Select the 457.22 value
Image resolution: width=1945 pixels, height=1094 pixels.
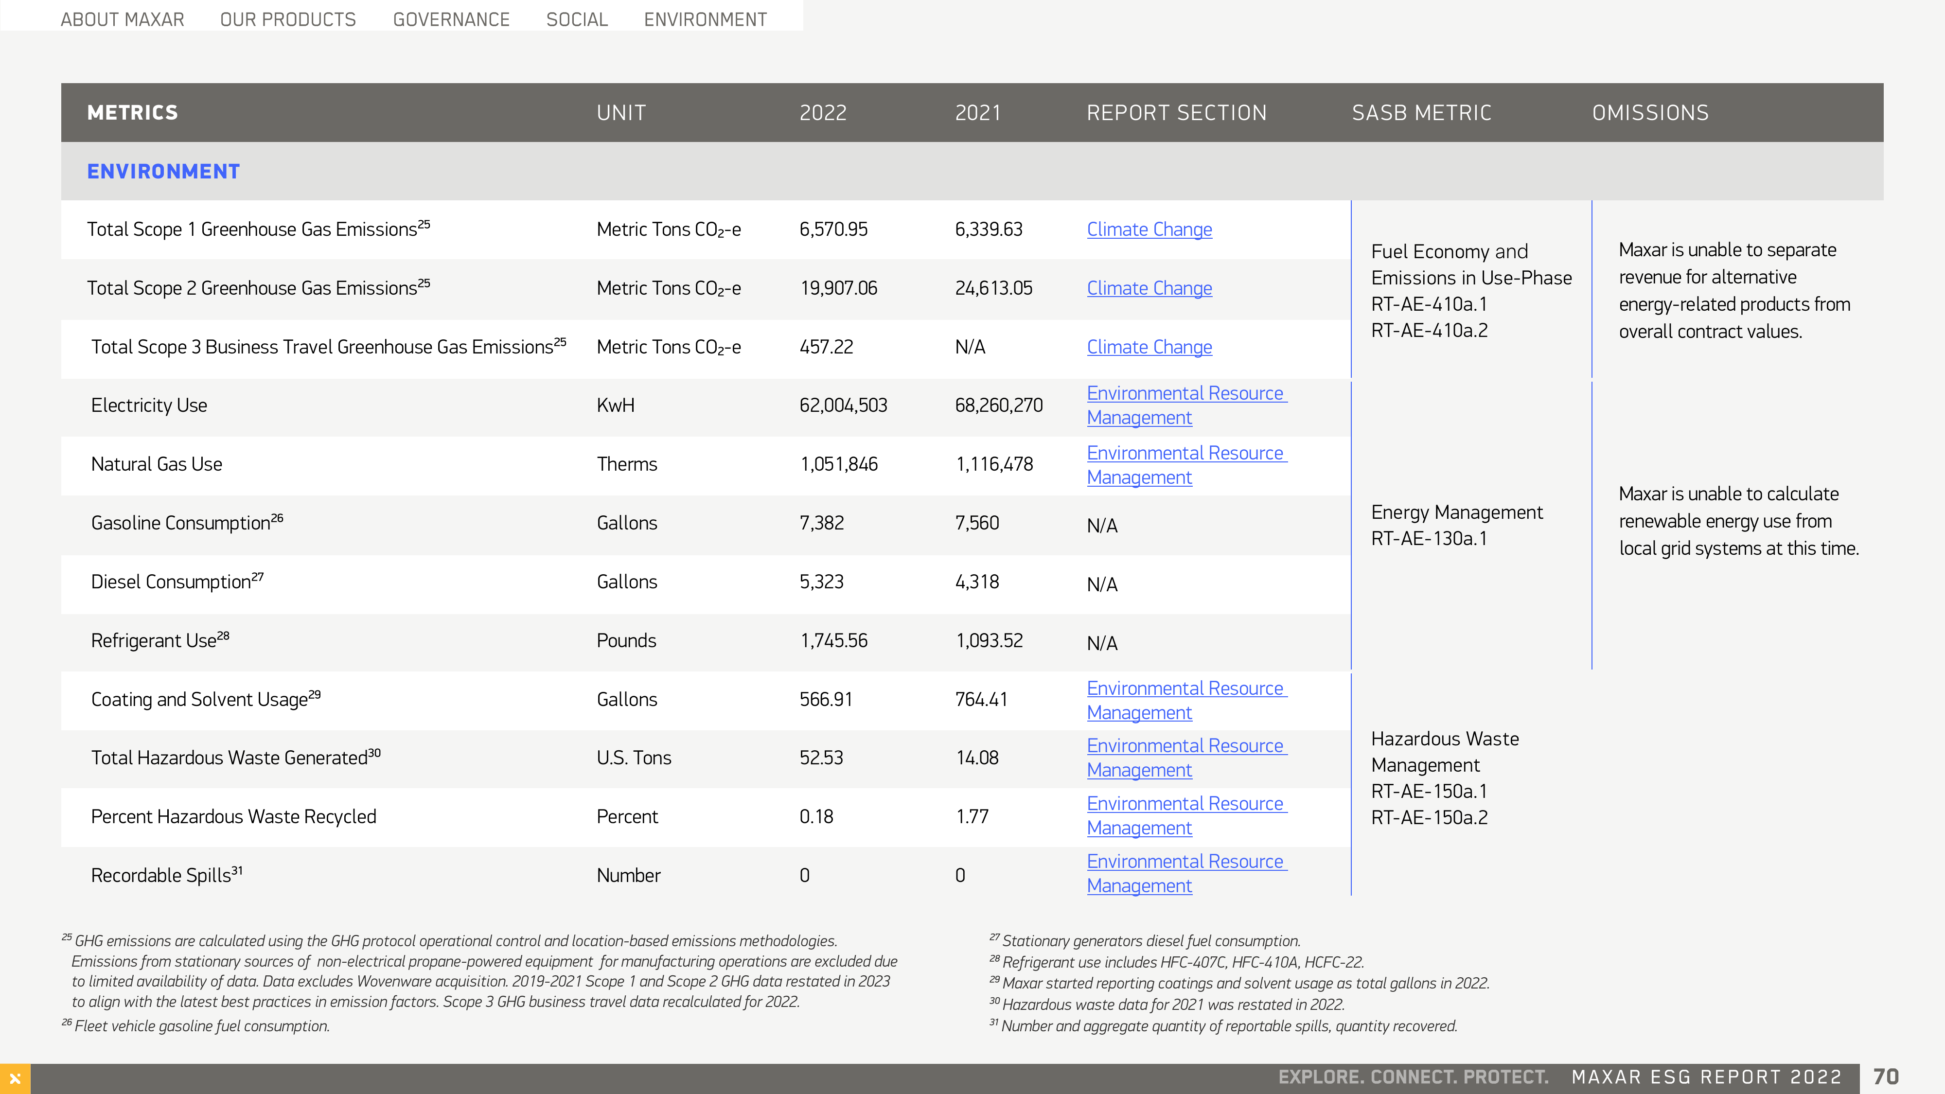[x=827, y=347]
